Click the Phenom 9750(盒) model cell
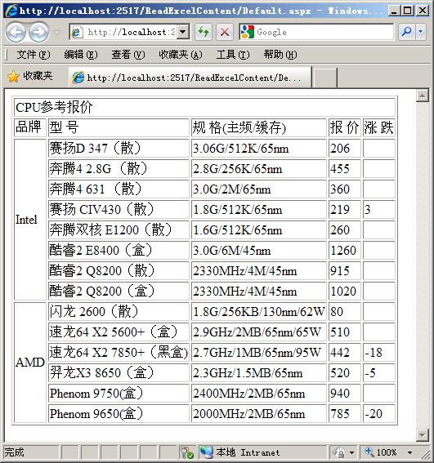 coord(119,393)
